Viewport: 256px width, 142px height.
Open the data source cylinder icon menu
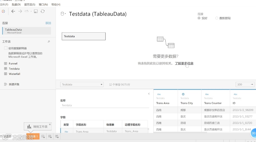(63, 14)
